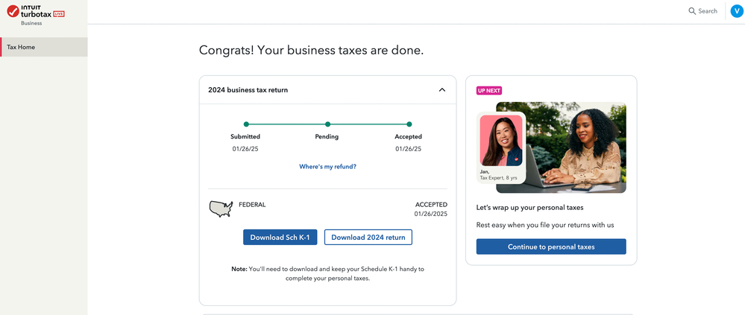The image size is (745, 315).
Task: Click the United States map icon
Action: coord(221,209)
